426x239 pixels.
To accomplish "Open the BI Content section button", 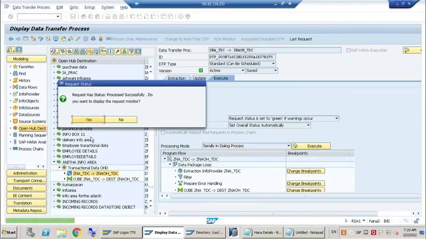I will (x=26, y=196).
